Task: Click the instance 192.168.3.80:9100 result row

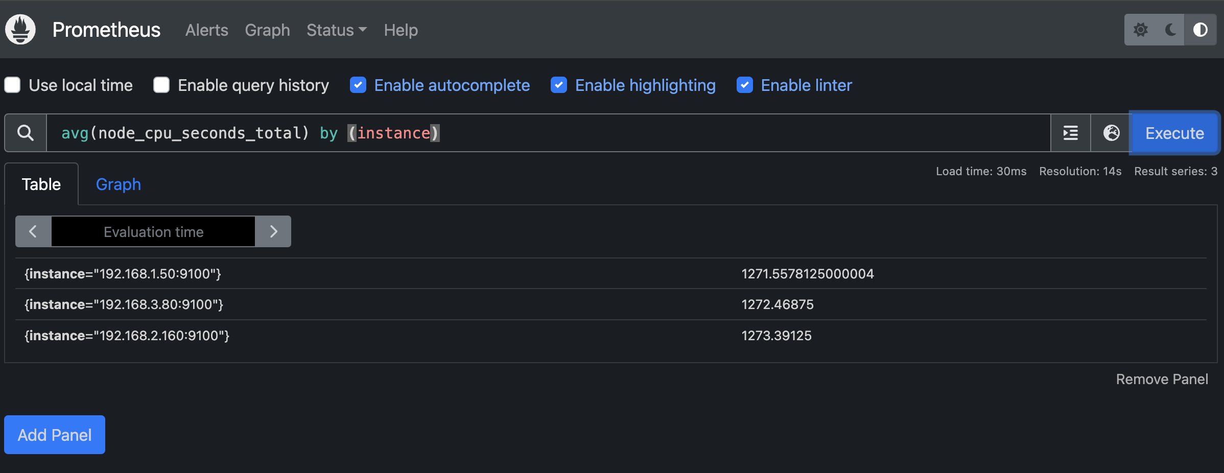Action: tap(611, 304)
